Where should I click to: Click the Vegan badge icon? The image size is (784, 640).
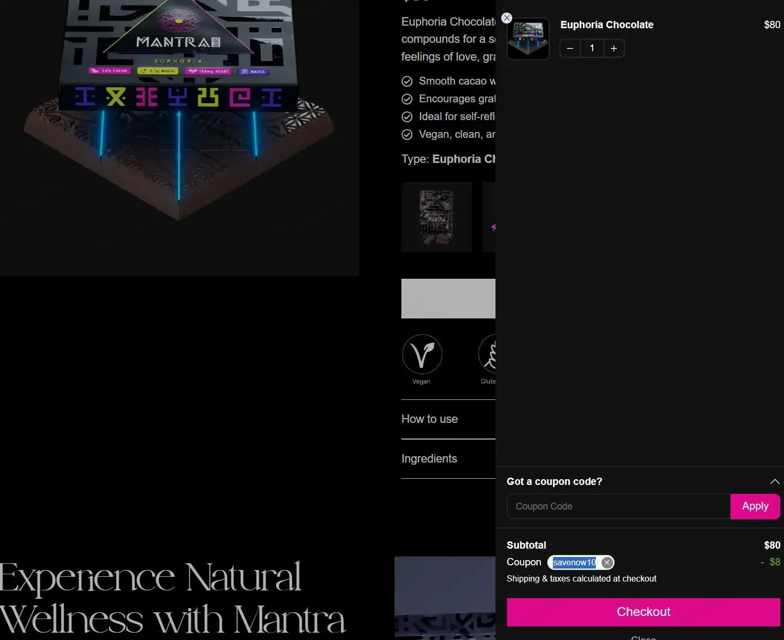[x=422, y=354]
